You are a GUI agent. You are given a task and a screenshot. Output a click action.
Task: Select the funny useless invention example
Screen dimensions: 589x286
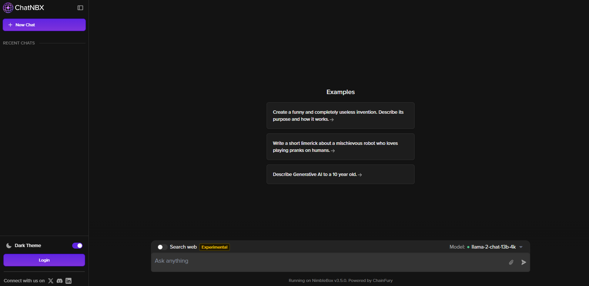tap(341, 116)
